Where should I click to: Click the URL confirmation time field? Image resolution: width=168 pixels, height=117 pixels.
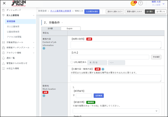(x=117, y=62)
